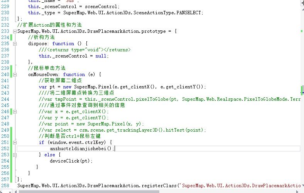The width and height of the screenshot is (304, 193).
Task: Click line number 233 in the gutter
Action: point(5,31)
